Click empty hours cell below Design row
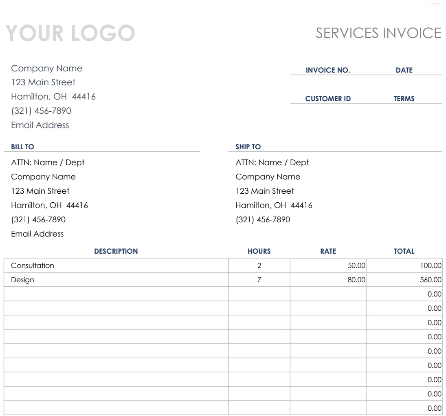Image resolution: width=446 pixels, height=416 pixels. click(x=259, y=294)
